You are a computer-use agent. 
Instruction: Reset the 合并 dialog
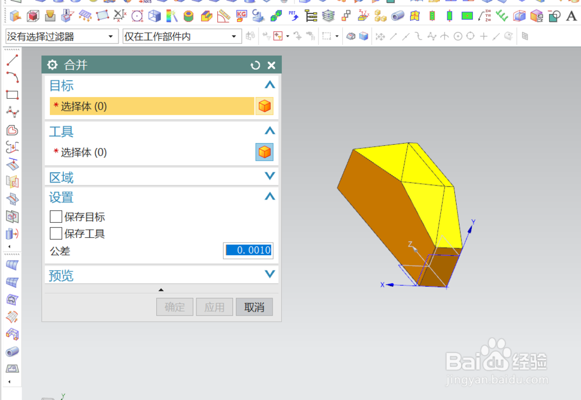[x=255, y=65]
